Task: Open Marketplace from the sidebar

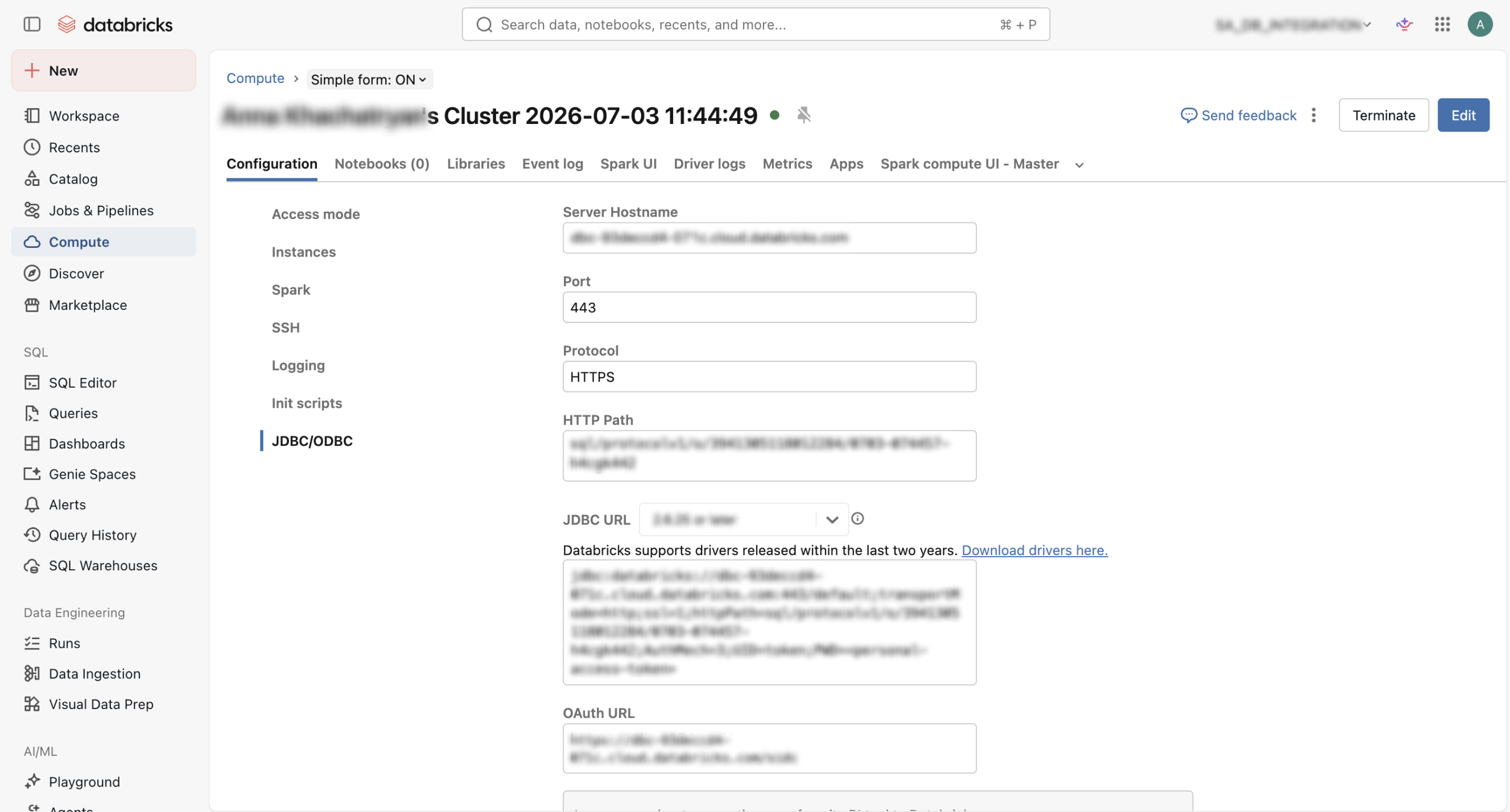Action: (103, 305)
